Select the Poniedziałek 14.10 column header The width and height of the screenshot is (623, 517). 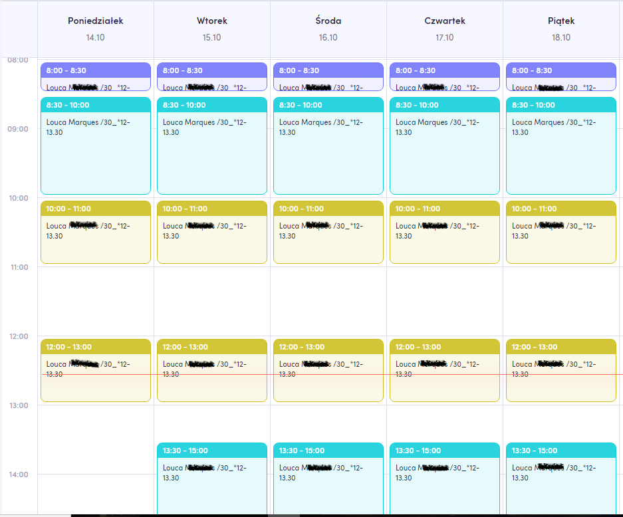coord(95,29)
